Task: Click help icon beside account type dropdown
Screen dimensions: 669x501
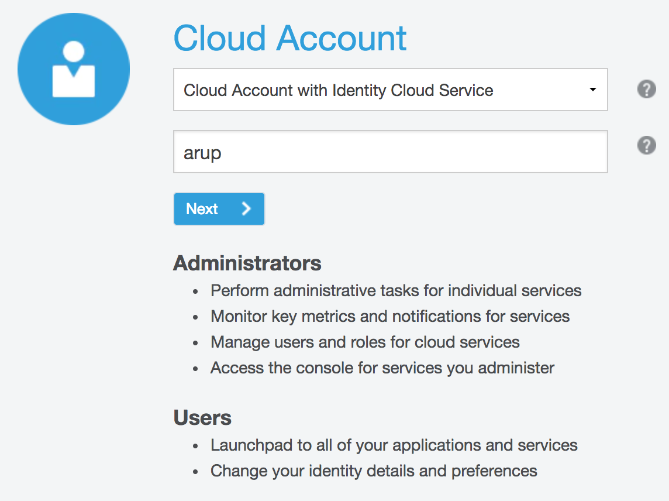Action: point(646,90)
